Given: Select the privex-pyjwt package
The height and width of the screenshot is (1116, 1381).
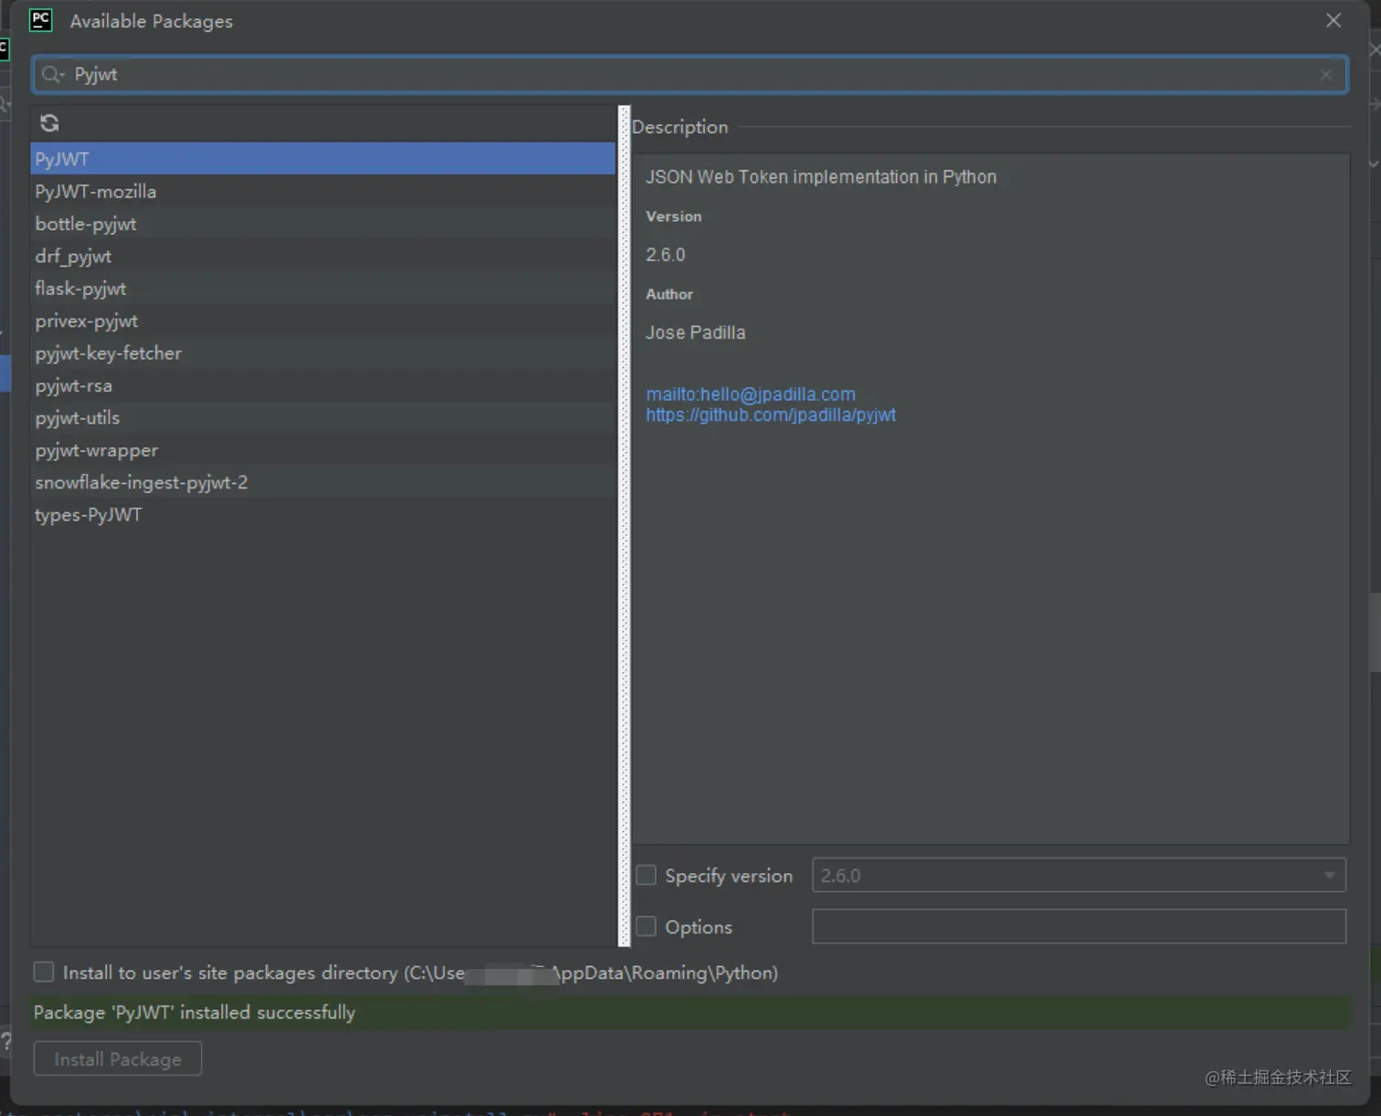Looking at the screenshot, I should (323, 321).
